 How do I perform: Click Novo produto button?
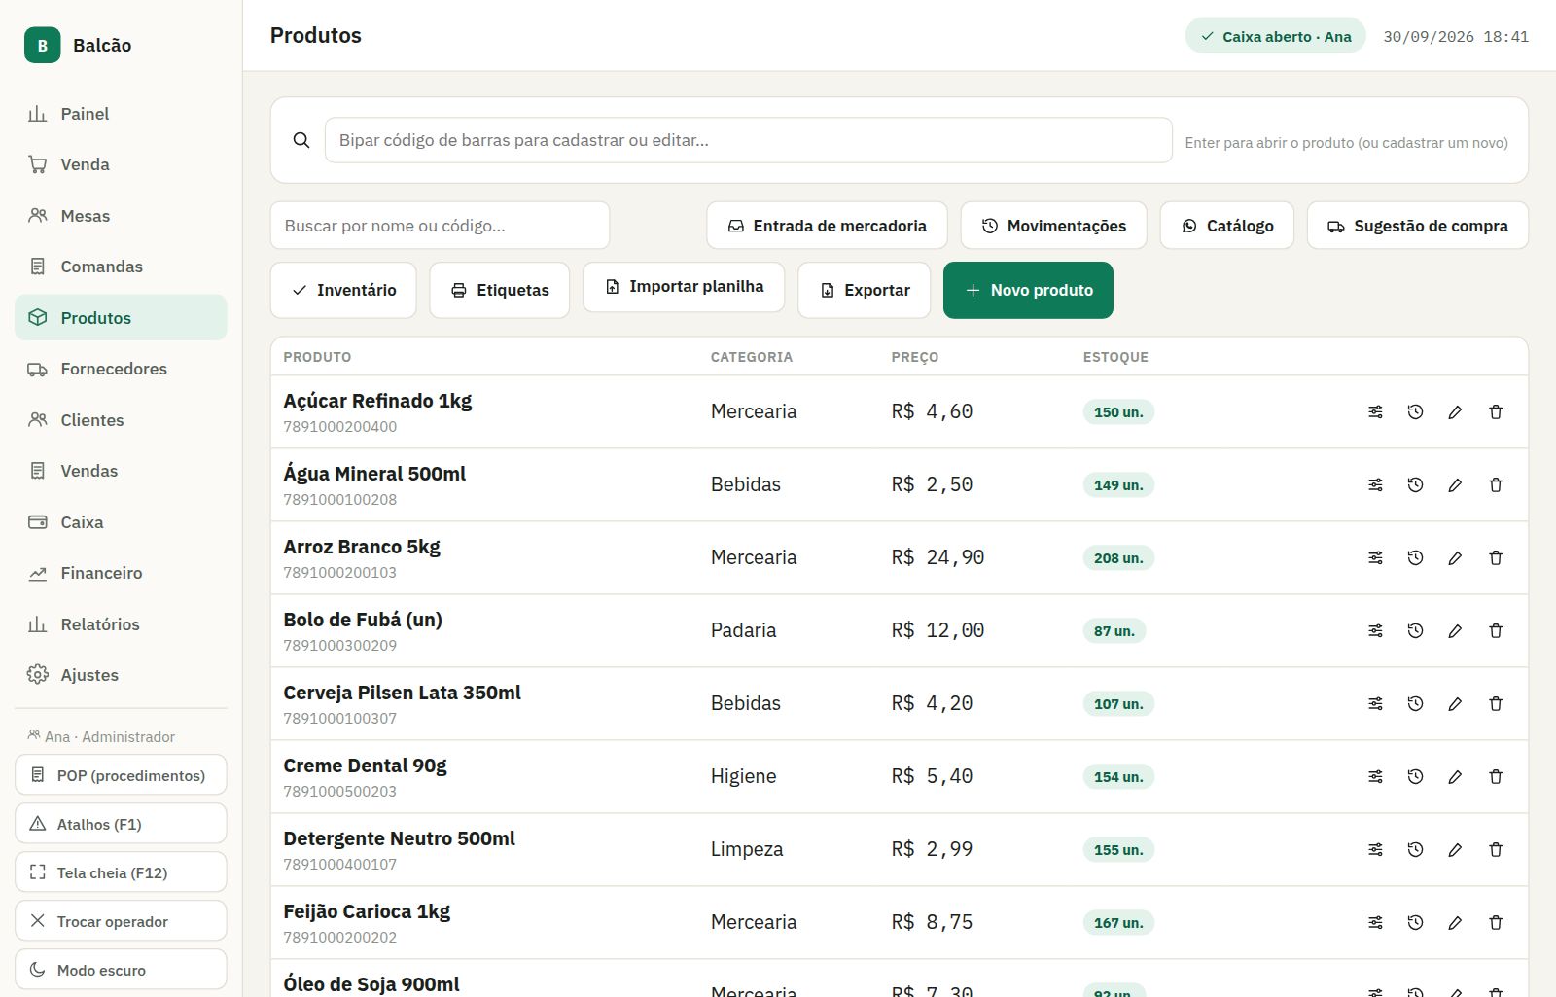1028,290
